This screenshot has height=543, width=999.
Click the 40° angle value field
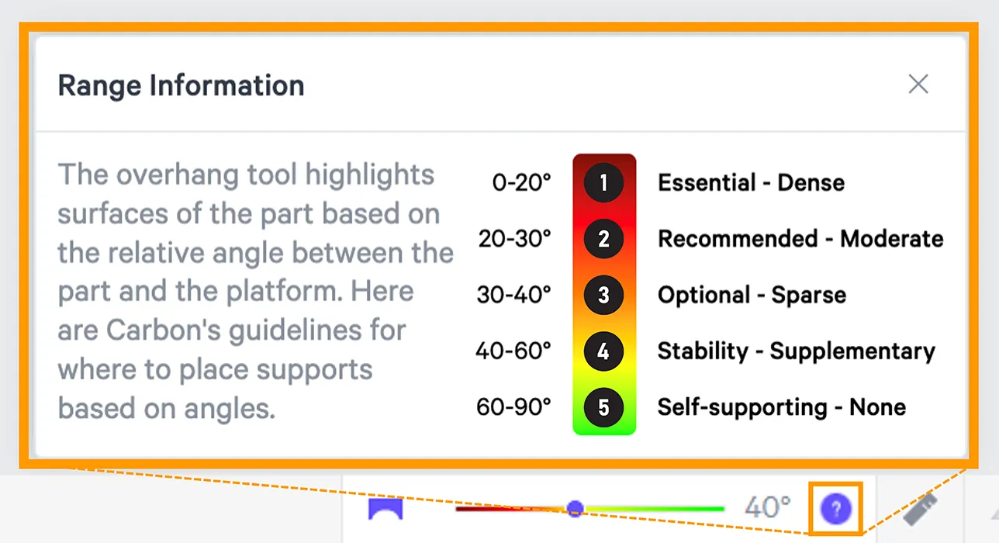pyautogui.click(x=767, y=507)
